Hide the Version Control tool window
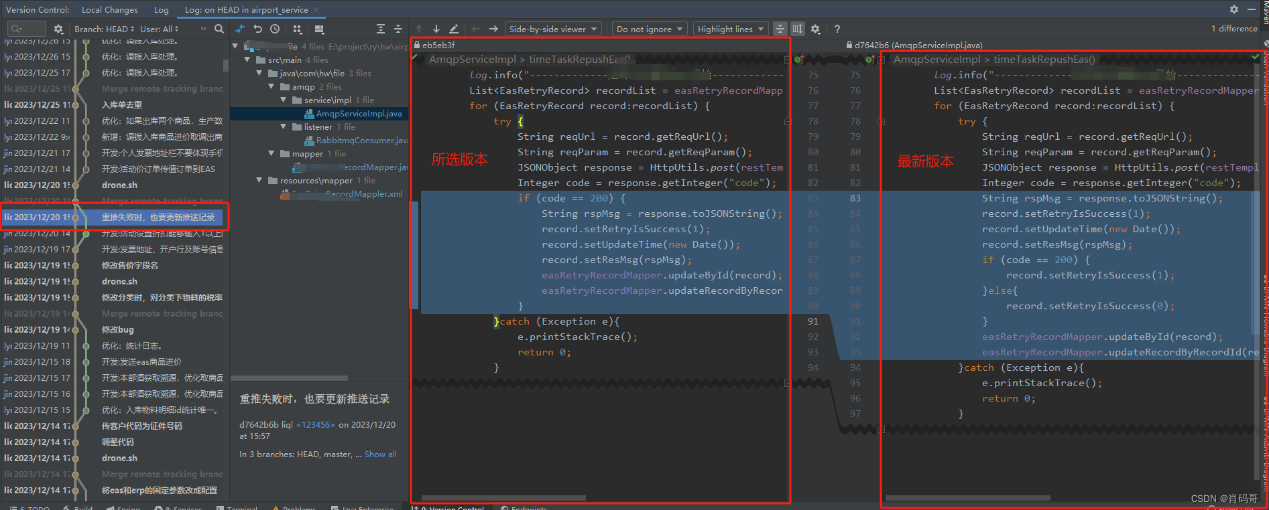Screen dimensions: 1269x510 click(1251, 9)
